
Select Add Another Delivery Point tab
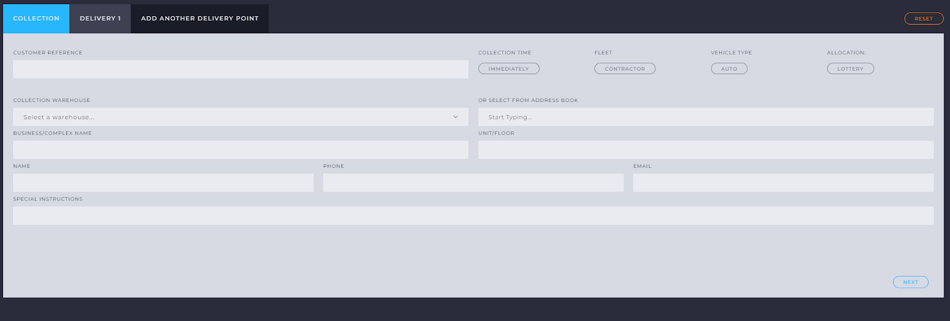pos(199,18)
